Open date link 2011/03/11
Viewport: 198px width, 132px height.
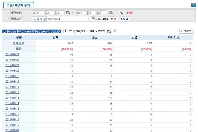pyautogui.click(x=12, y=119)
